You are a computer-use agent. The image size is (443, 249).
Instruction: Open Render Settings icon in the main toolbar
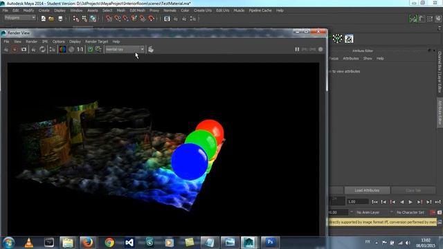point(193,19)
